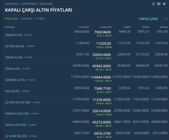
Task: Click the chevron arrow beside KAPALI ÇARŞI
Action: [166, 19]
